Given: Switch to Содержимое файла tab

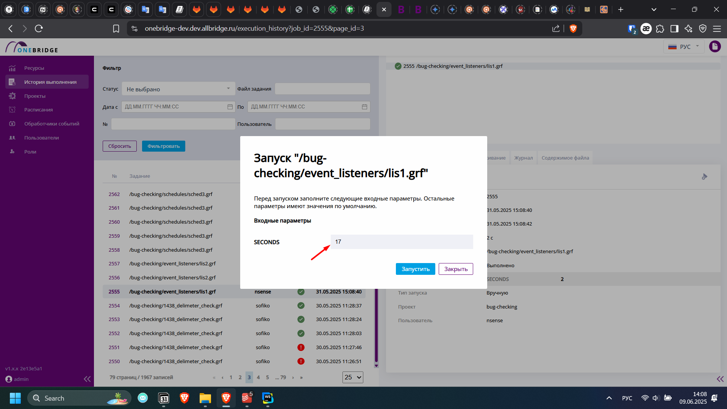Looking at the screenshot, I should (565, 158).
